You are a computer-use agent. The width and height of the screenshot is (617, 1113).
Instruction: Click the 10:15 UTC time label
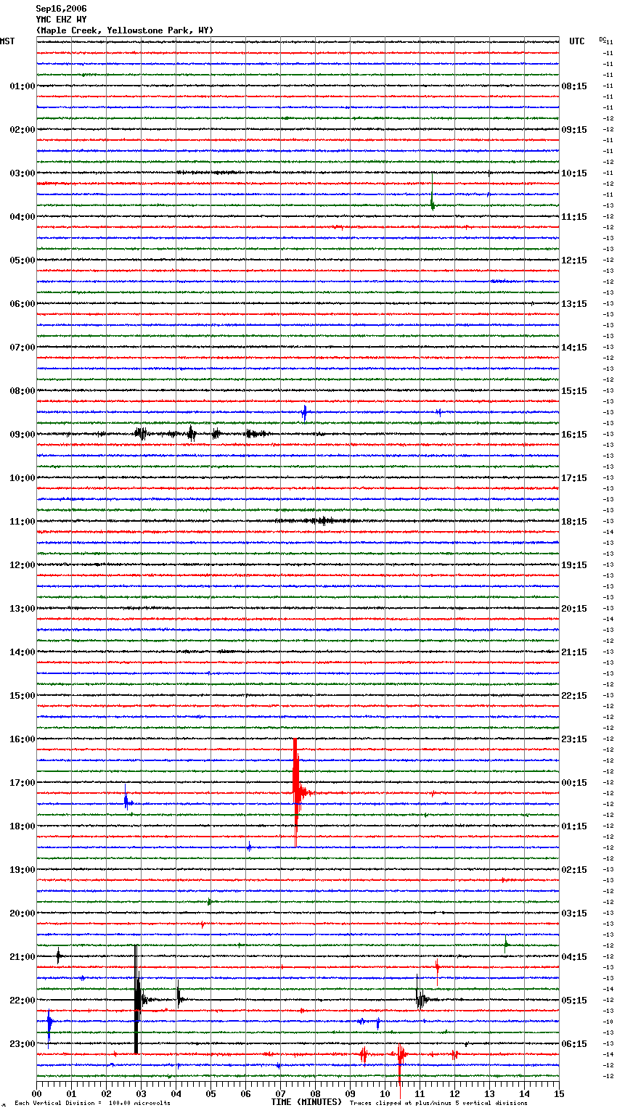click(574, 173)
